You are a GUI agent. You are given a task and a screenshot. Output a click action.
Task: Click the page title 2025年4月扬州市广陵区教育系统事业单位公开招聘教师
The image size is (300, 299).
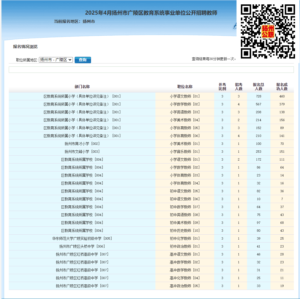coord(151,13)
